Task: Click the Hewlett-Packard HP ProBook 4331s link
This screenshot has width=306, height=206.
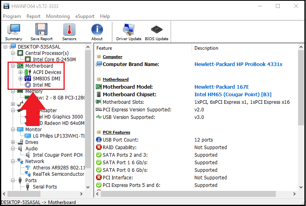Action: (x=238, y=64)
